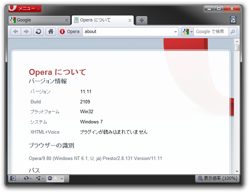Screen dimensions: 249x192
Task: Click the system value Windows 7
Action: tap(91, 122)
